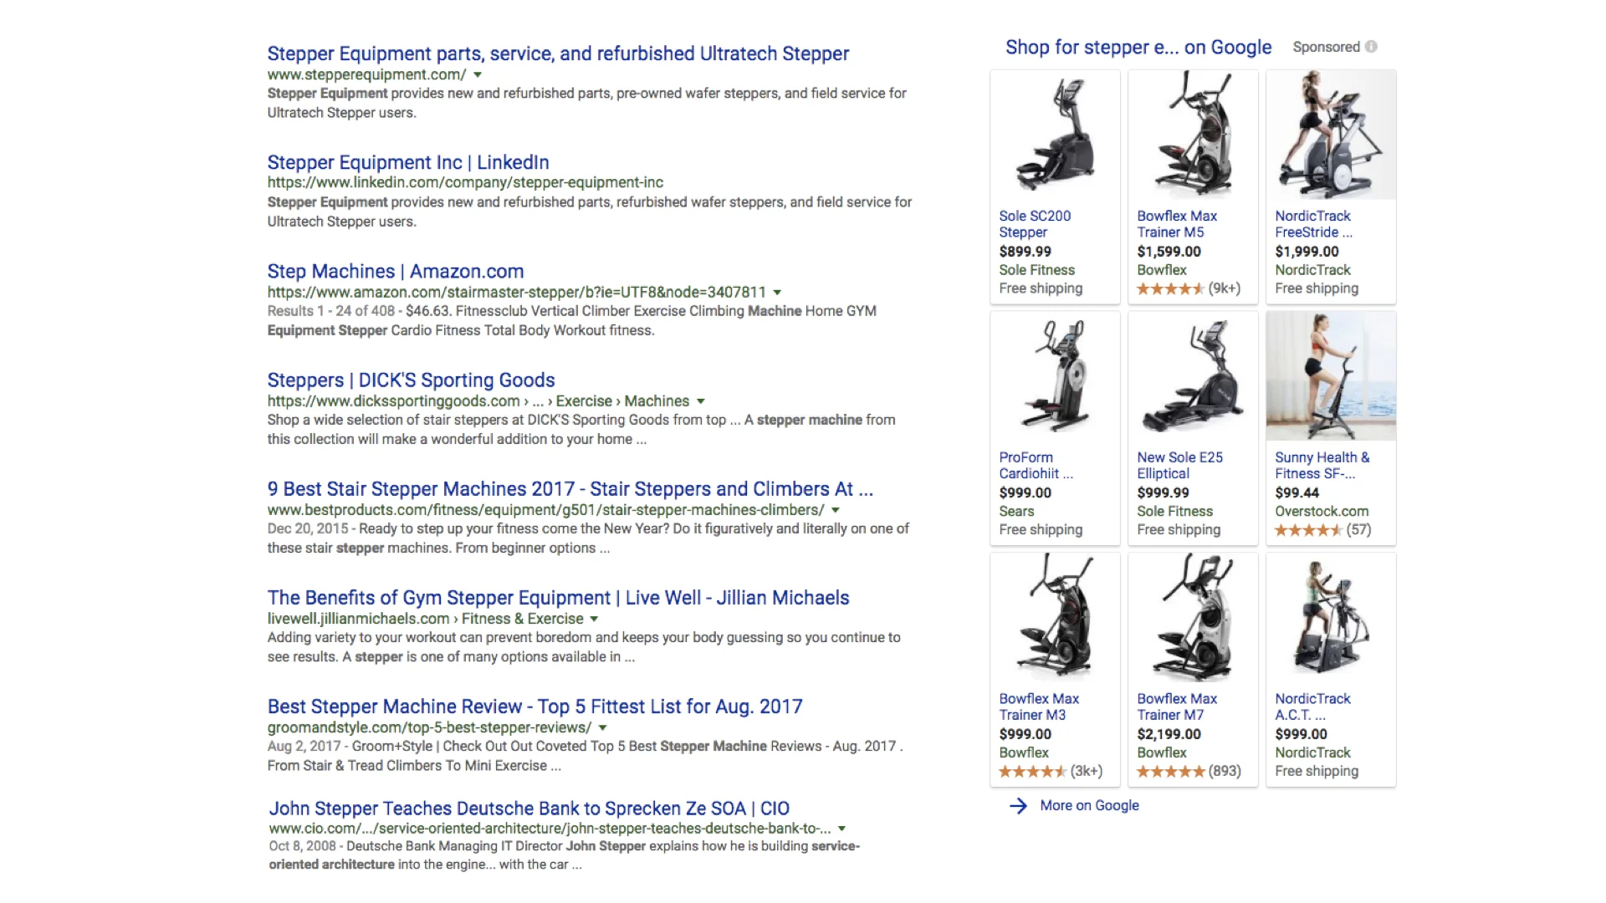Click star rating (3k+) on Bowflex M3
The height and width of the screenshot is (903, 1606).
coord(1051,771)
